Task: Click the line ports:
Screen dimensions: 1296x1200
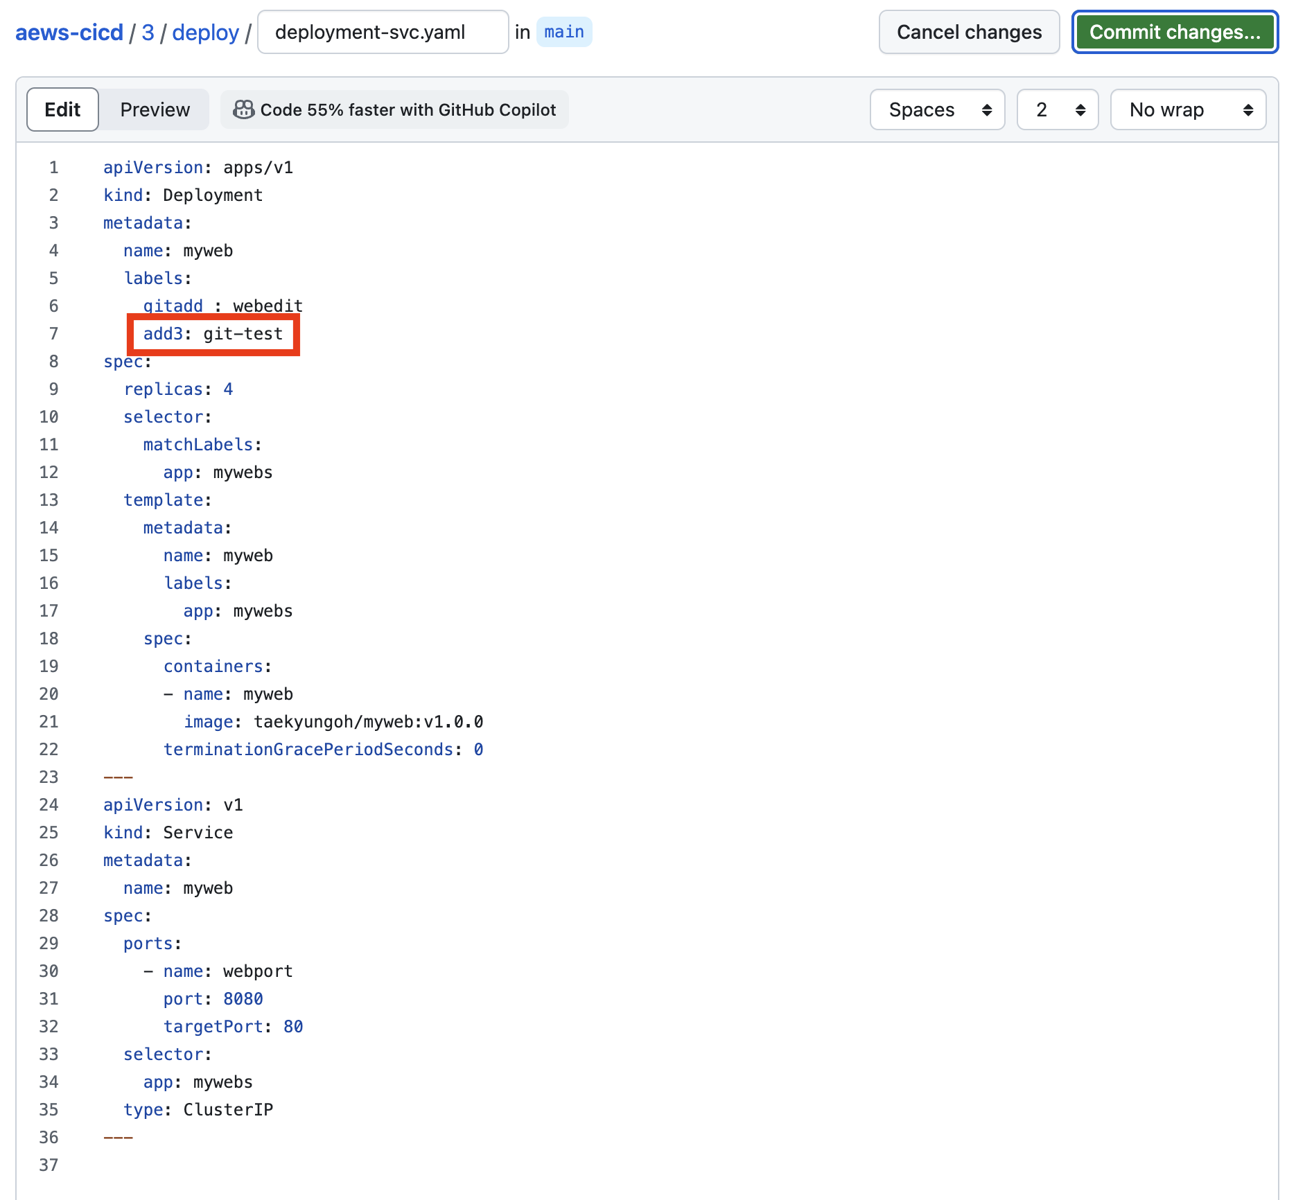Action: (x=152, y=944)
